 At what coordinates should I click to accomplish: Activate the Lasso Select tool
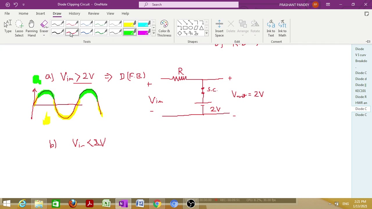click(x=19, y=28)
